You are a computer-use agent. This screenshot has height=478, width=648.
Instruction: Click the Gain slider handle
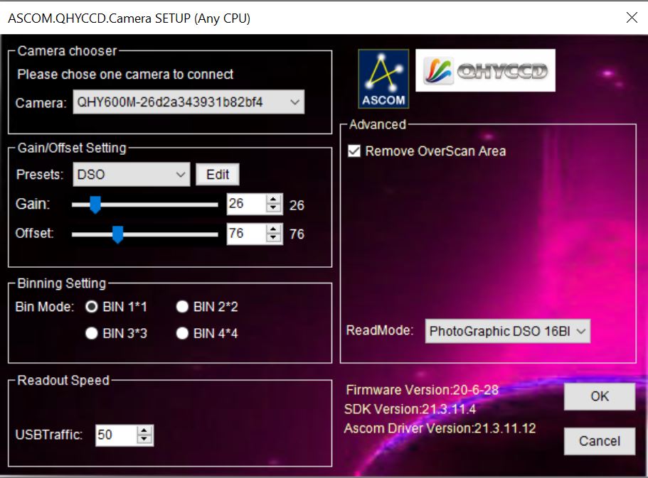coord(95,205)
